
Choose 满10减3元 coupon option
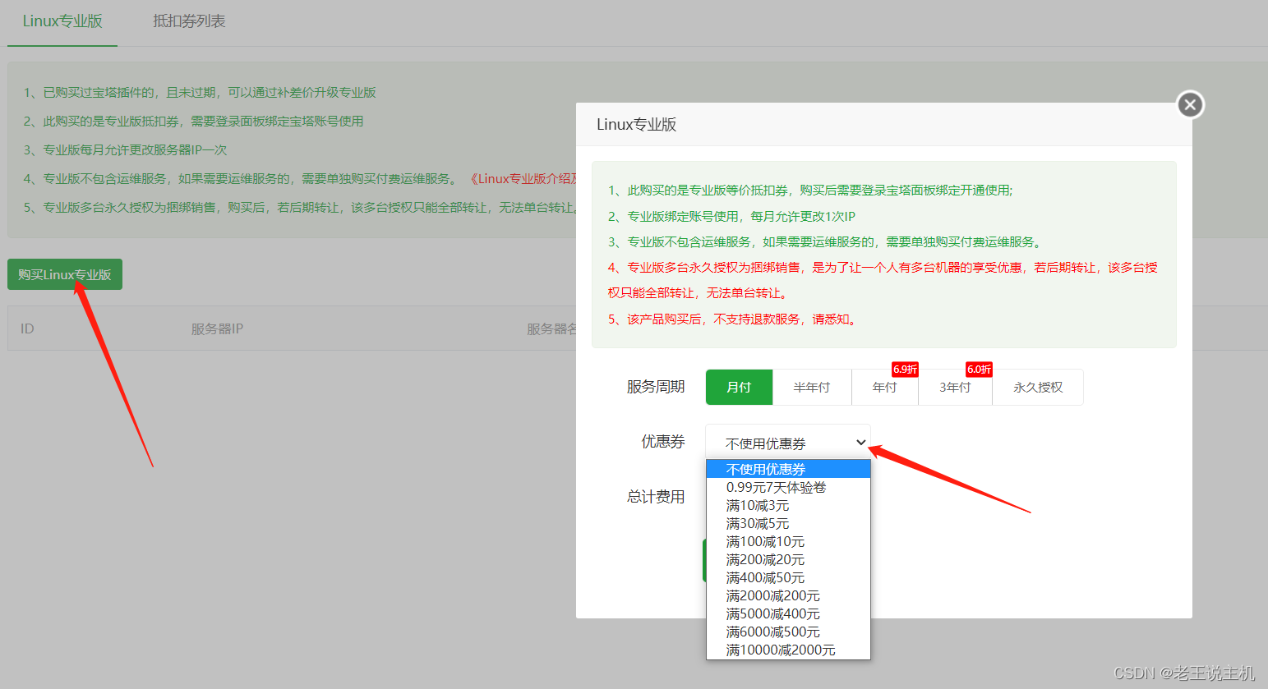tap(788, 505)
